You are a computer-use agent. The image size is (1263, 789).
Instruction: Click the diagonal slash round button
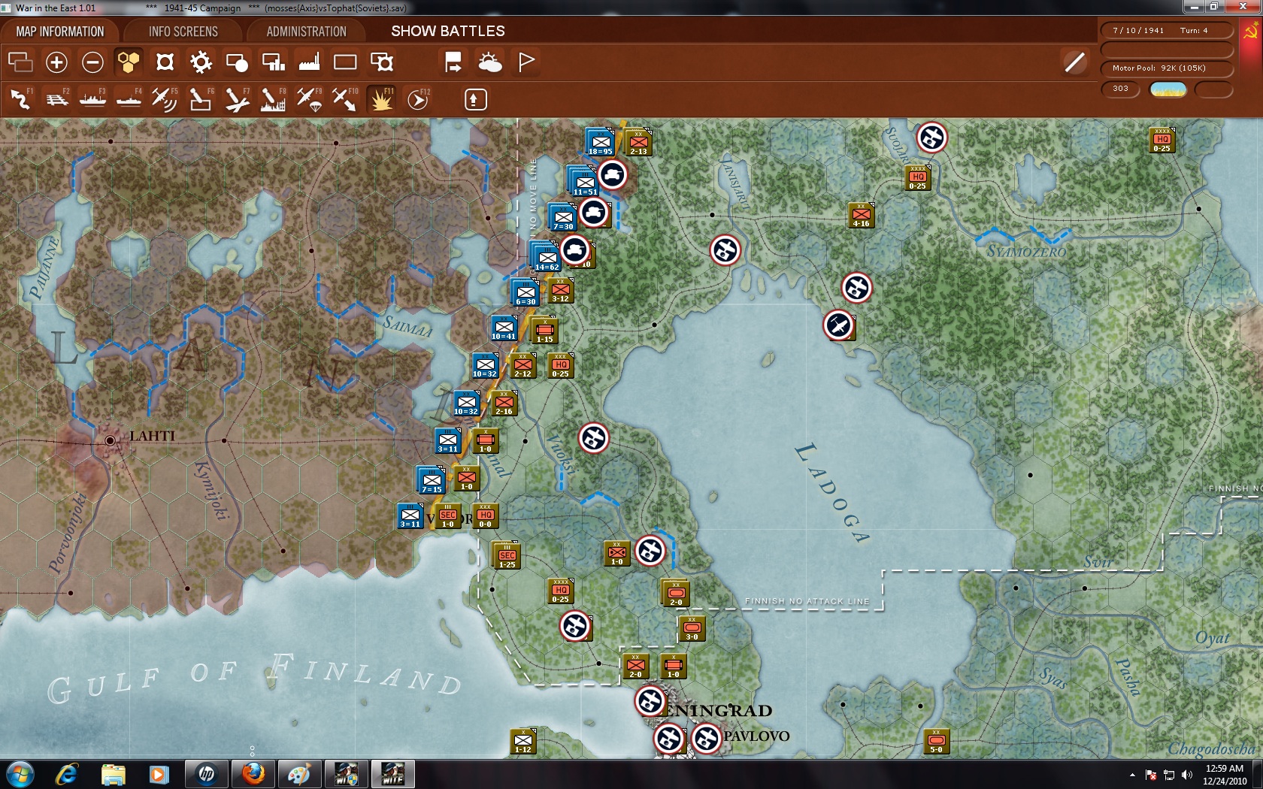point(1075,62)
